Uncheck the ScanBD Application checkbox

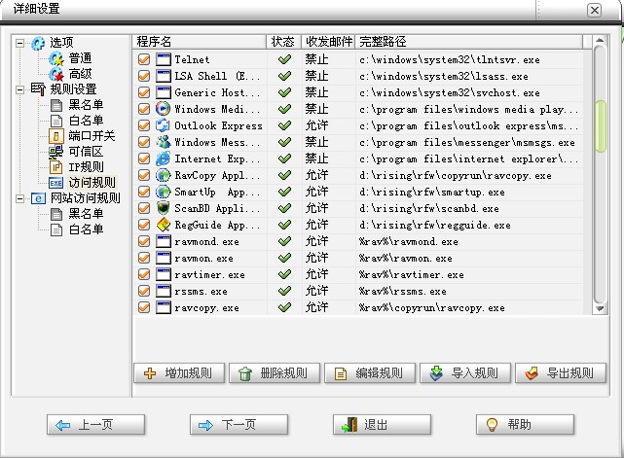[144, 208]
